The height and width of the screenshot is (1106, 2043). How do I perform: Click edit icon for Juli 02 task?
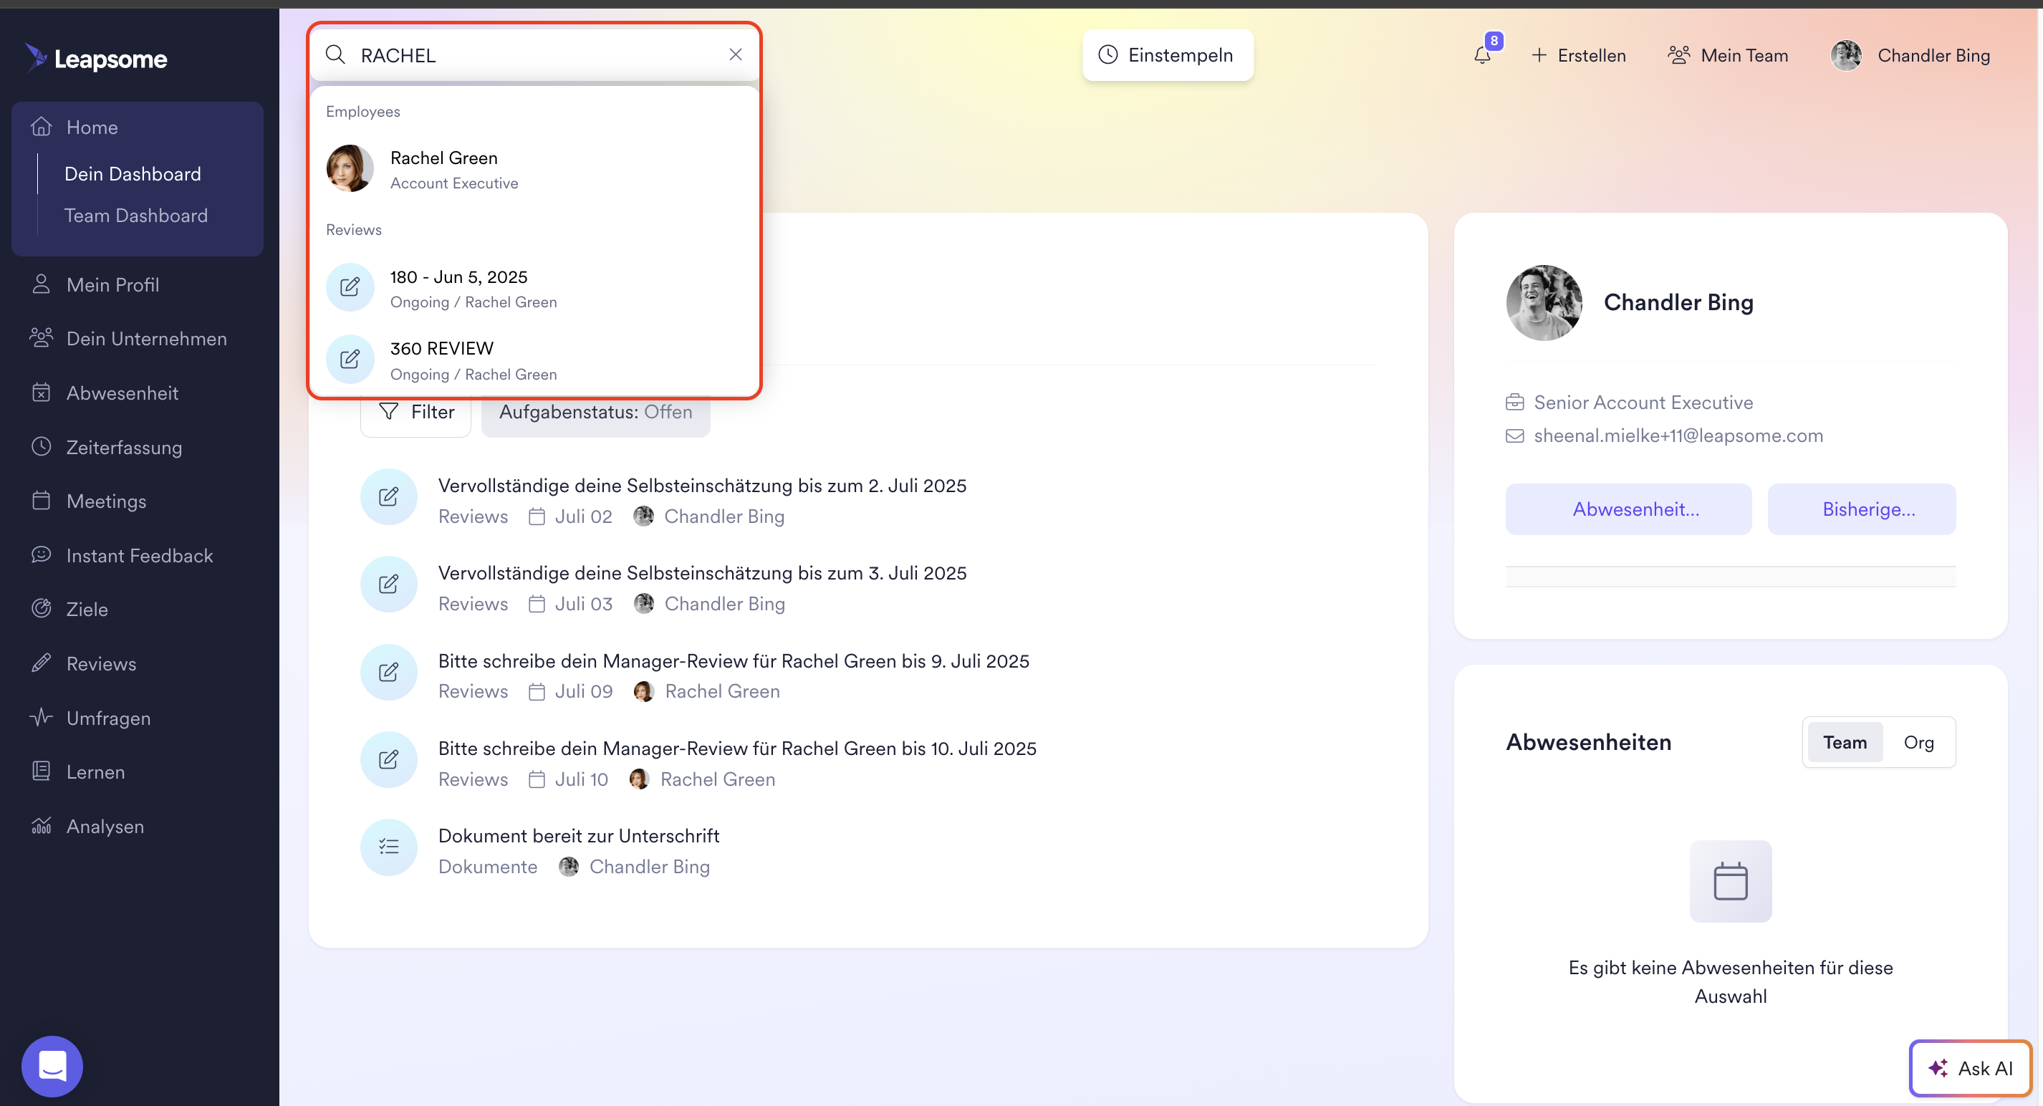tap(388, 497)
